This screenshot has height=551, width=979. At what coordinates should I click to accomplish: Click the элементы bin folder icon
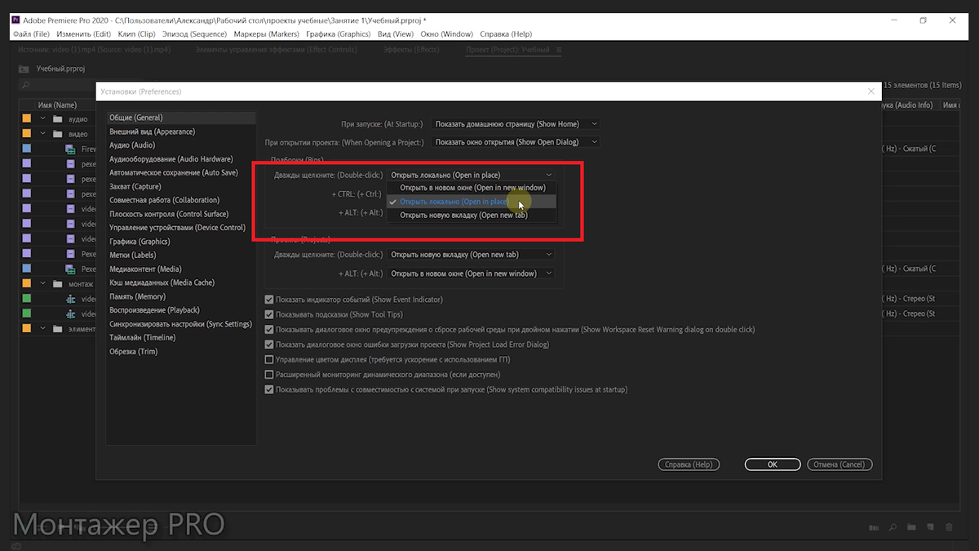[x=57, y=329]
